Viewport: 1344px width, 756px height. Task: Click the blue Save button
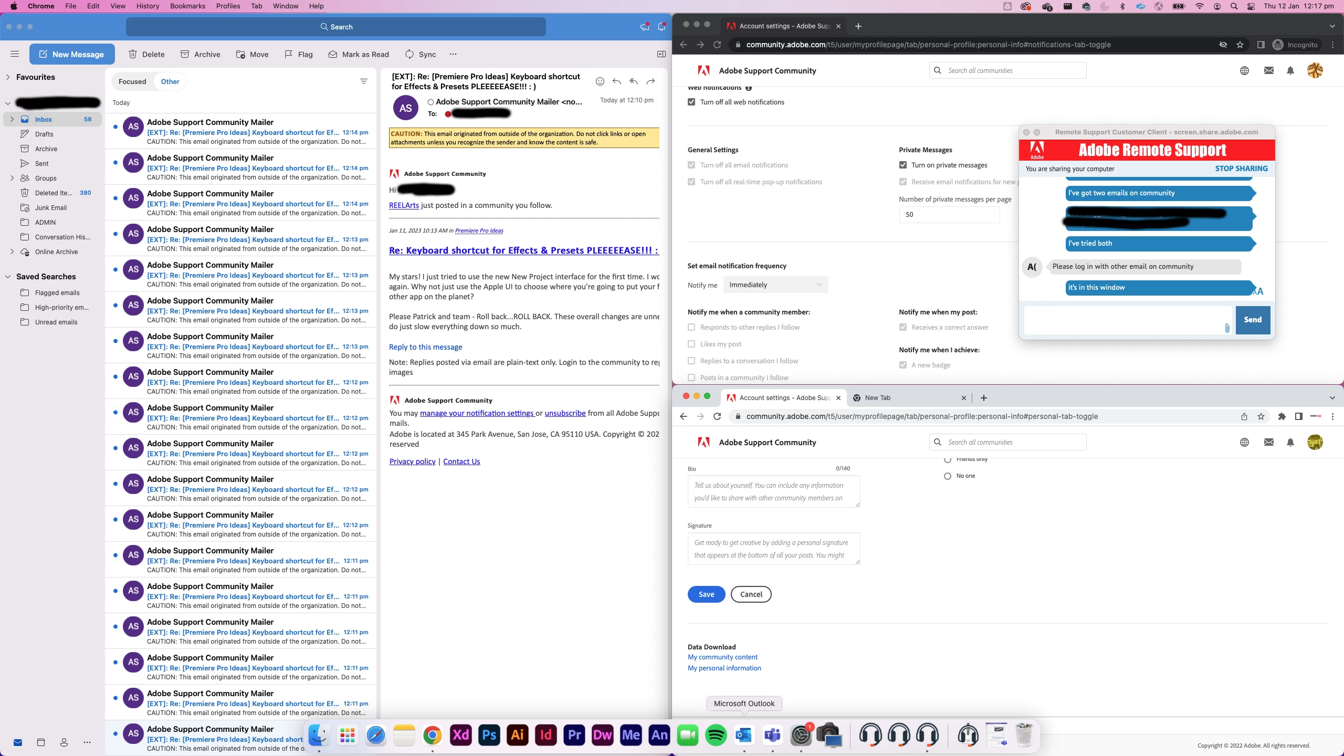click(x=706, y=594)
